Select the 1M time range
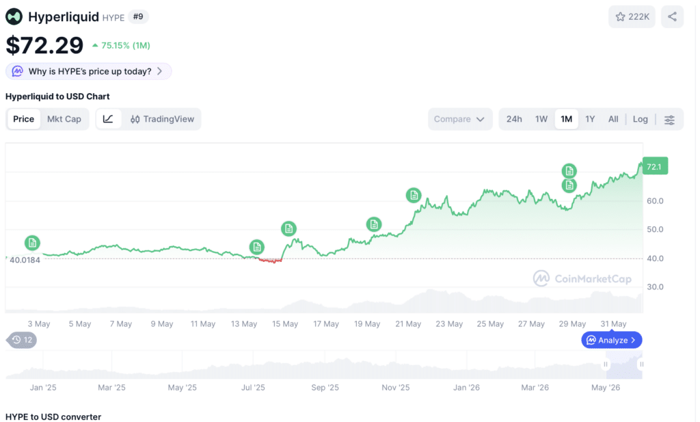This screenshot has height=422, width=700. click(566, 119)
